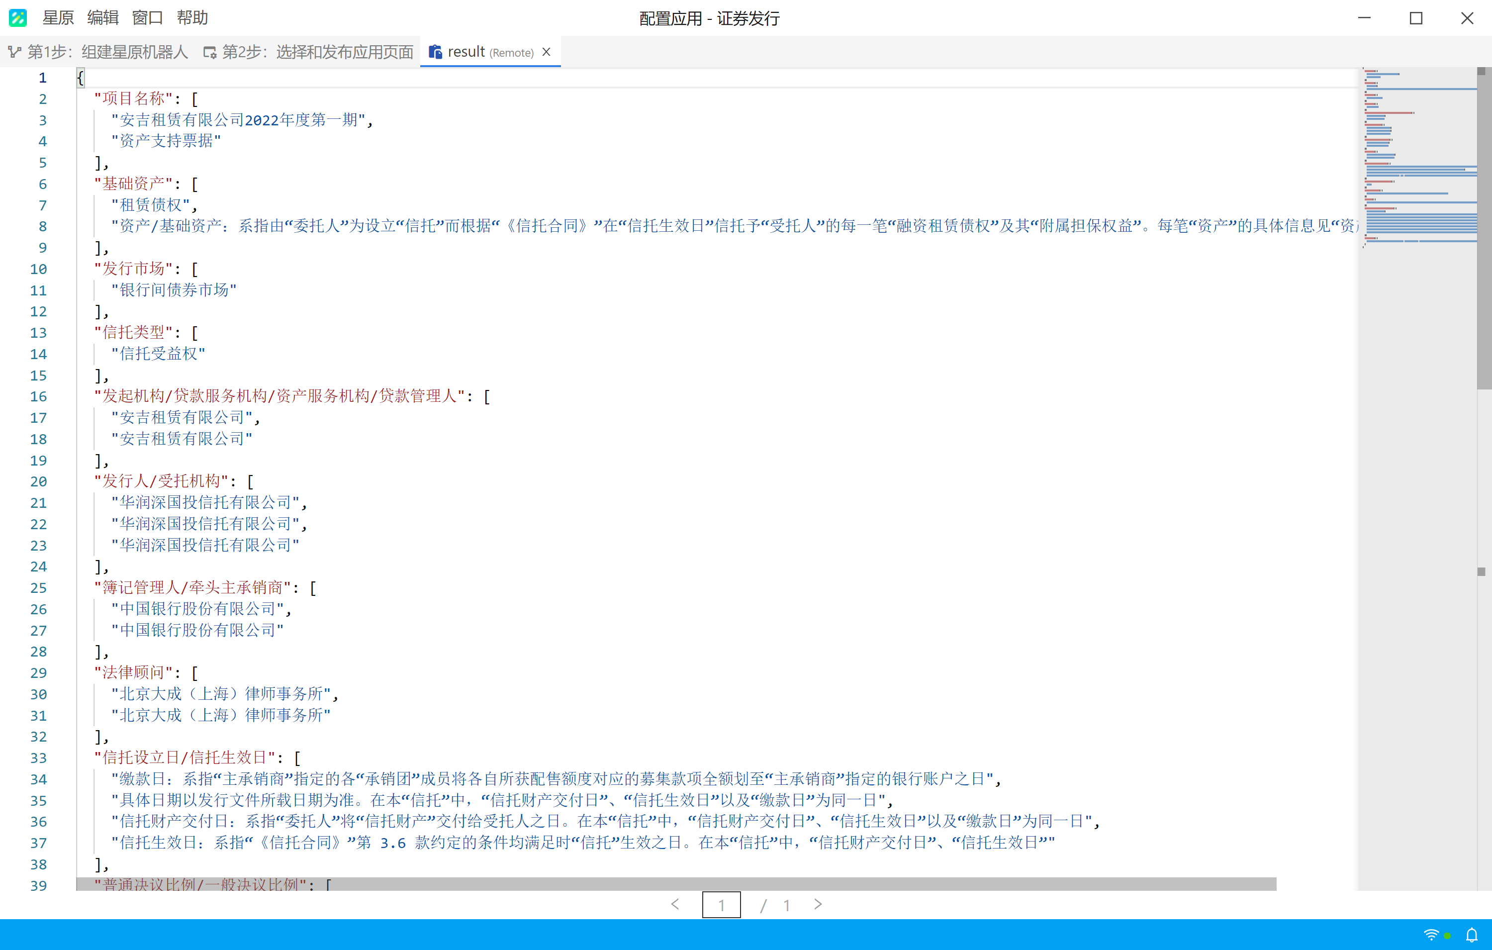Switch to 第2步：选择和发布应用页面 tab

[x=308, y=52]
